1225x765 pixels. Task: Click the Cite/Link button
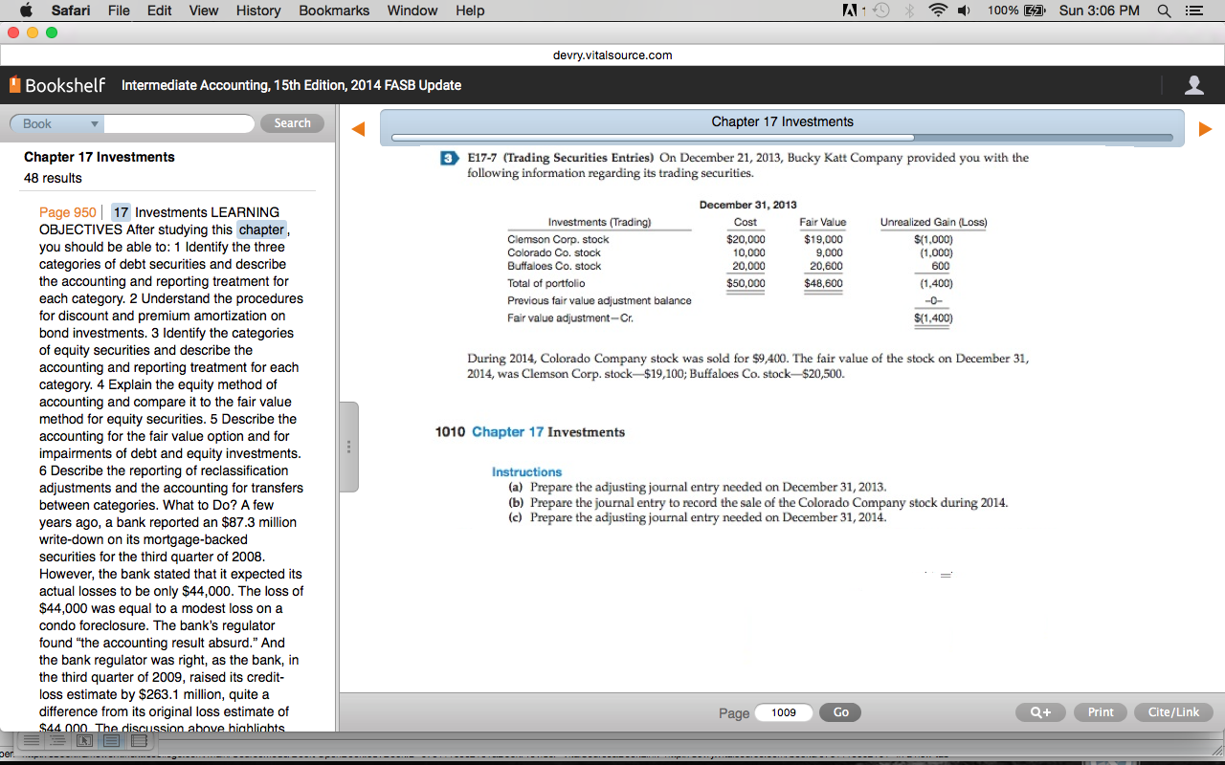(x=1173, y=712)
